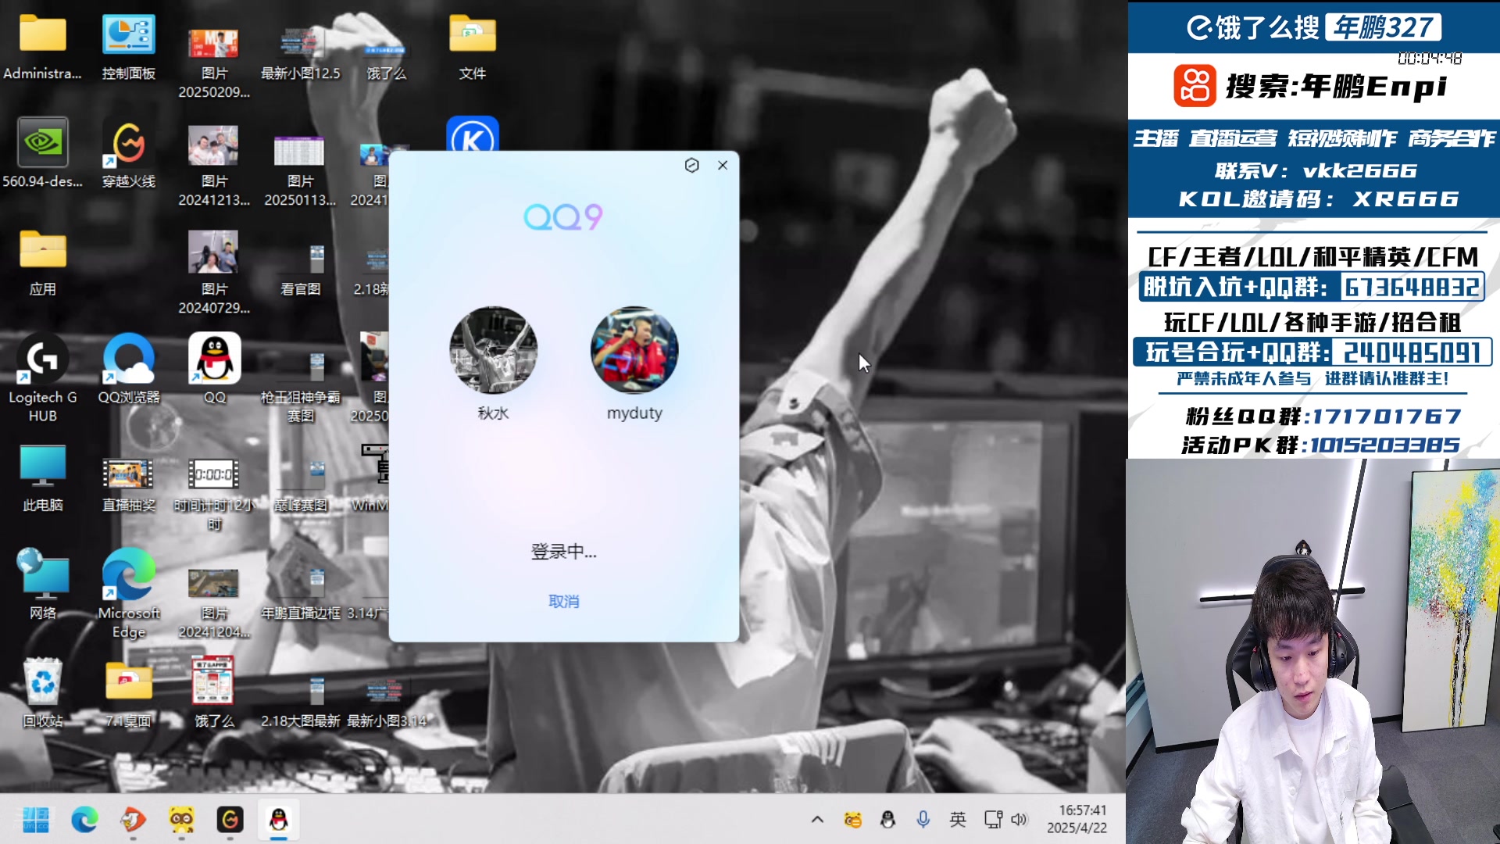Open the Windows Start menu
The height and width of the screenshot is (844, 1500).
coord(36,819)
